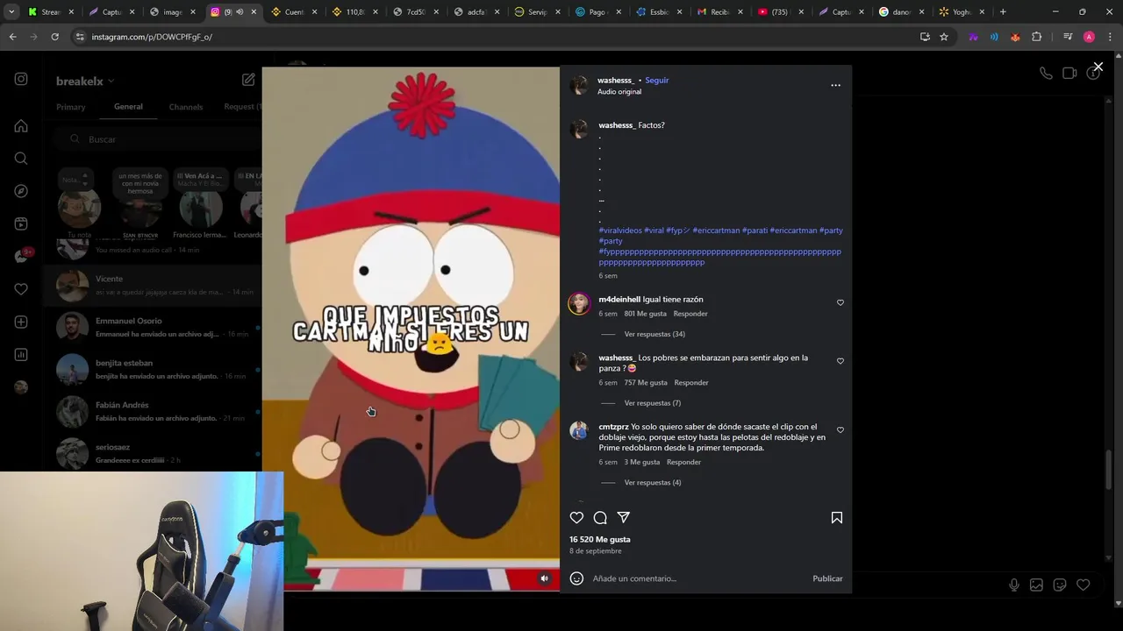Open the emoji picker in the comment box
1123x631 pixels.
(576, 578)
